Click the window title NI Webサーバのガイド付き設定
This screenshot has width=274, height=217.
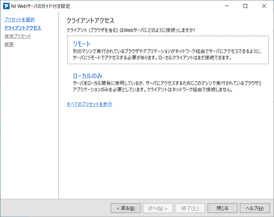40,6
